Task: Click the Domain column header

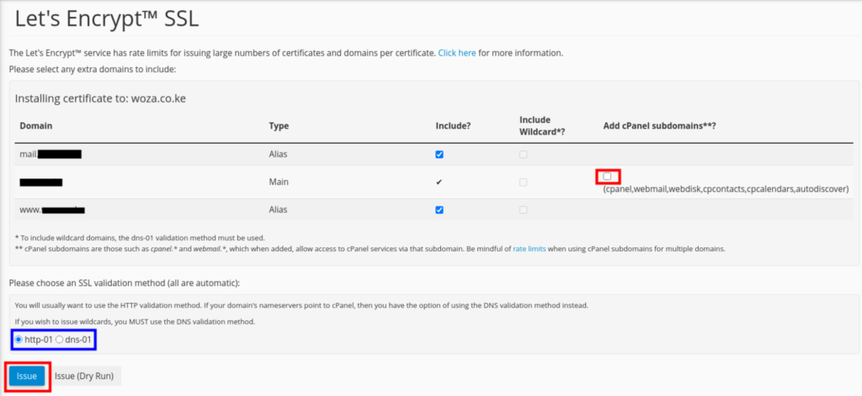Action: 36,126
